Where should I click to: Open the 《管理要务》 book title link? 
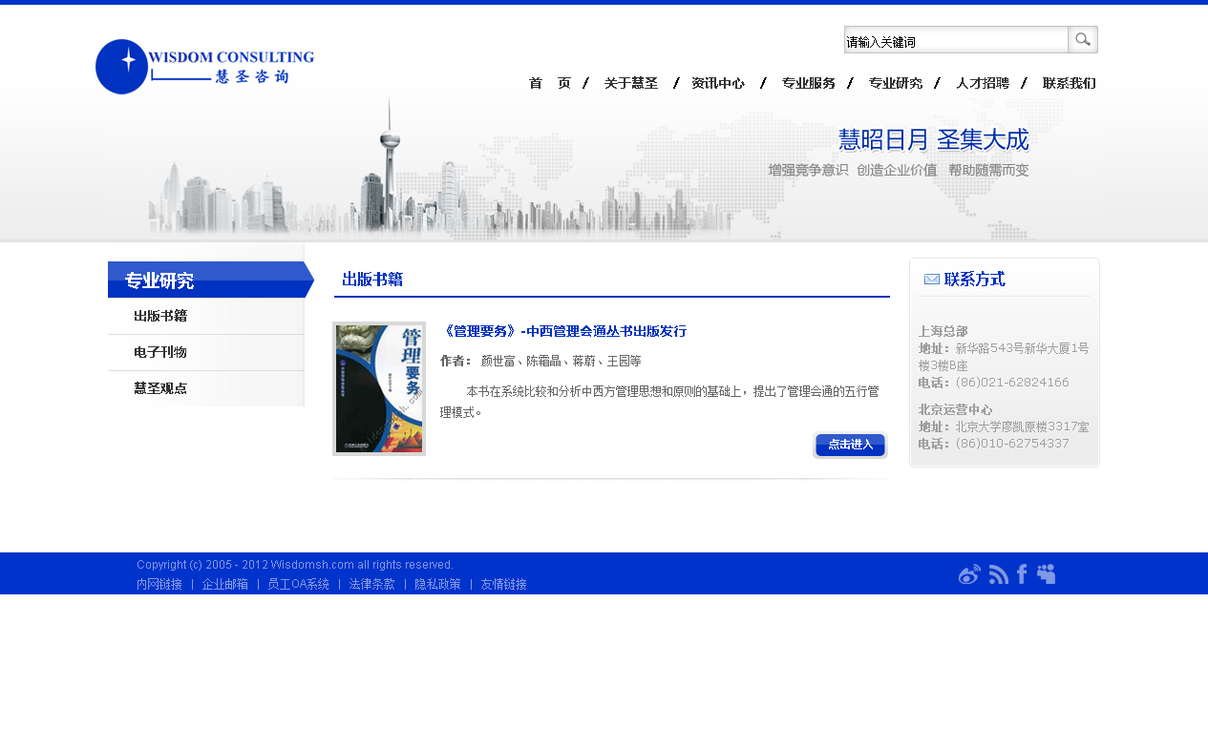click(x=563, y=332)
